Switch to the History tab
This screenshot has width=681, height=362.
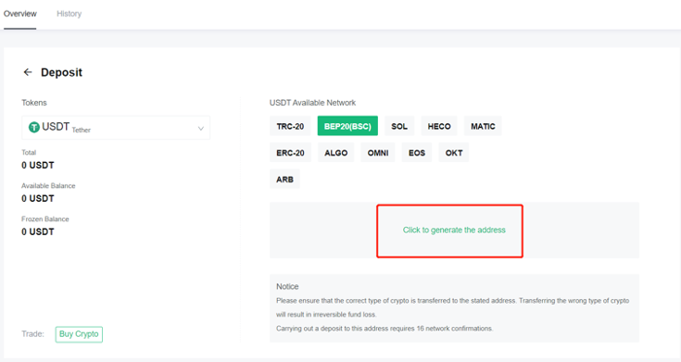69,14
